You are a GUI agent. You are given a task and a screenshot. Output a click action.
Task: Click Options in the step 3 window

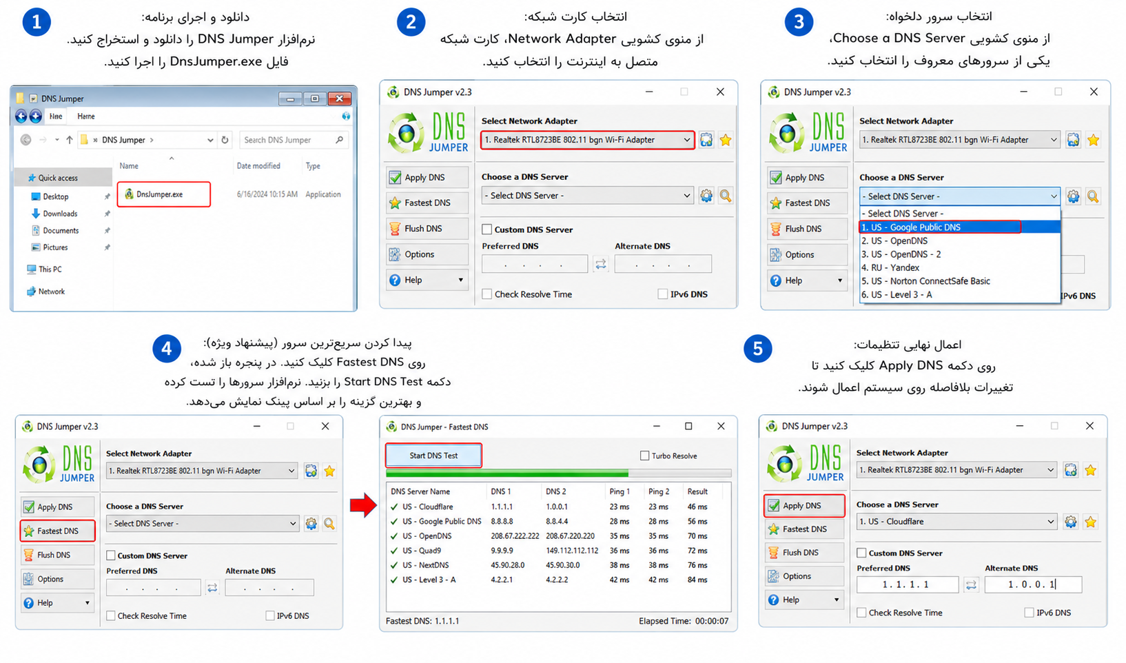pos(807,255)
